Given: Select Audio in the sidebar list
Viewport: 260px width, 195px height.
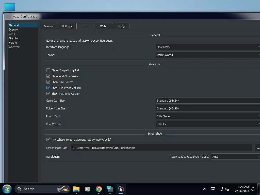Looking at the screenshot, I should (x=23, y=42).
